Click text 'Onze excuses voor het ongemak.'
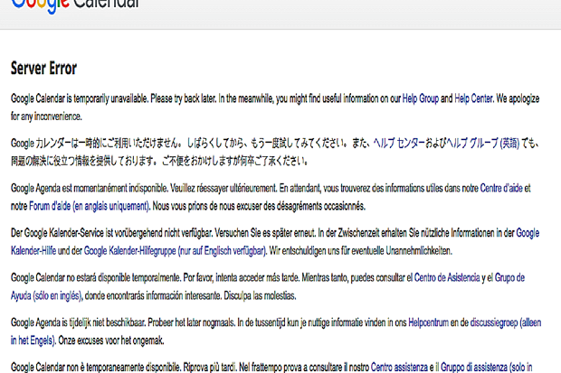Screen dimensions: 561x373 click(x=111, y=340)
